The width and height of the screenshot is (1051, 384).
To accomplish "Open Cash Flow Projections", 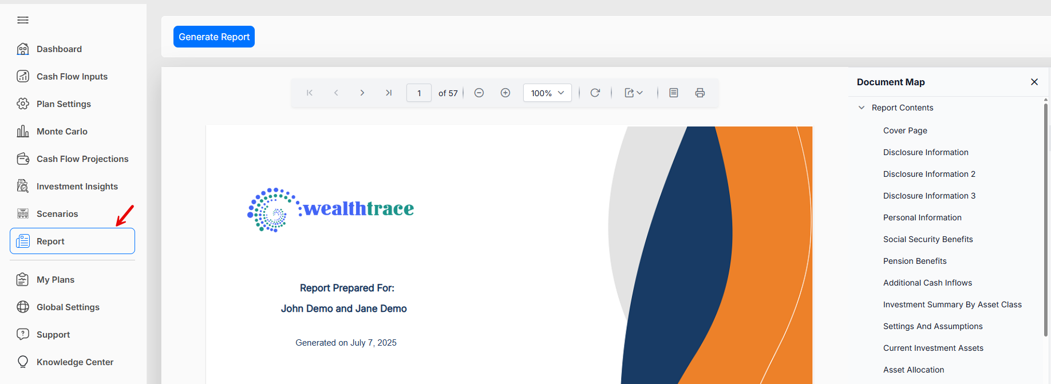I will point(82,159).
